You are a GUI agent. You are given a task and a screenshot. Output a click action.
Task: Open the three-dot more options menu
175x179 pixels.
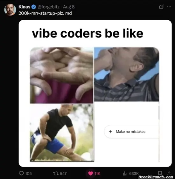point(169,7)
